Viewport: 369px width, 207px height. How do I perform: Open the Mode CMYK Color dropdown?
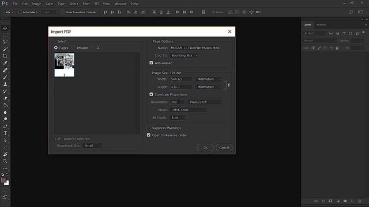pyautogui.click(x=188, y=110)
